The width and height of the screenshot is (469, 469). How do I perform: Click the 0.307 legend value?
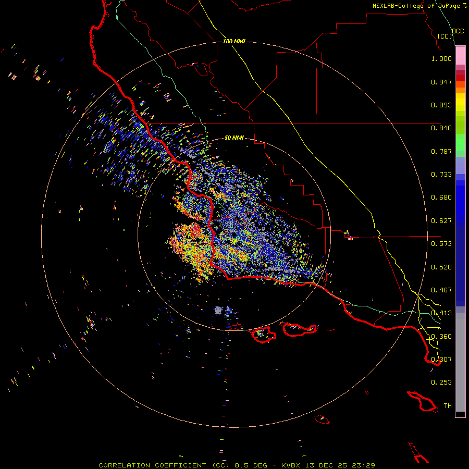pyautogui.click(x=441, y=360)
